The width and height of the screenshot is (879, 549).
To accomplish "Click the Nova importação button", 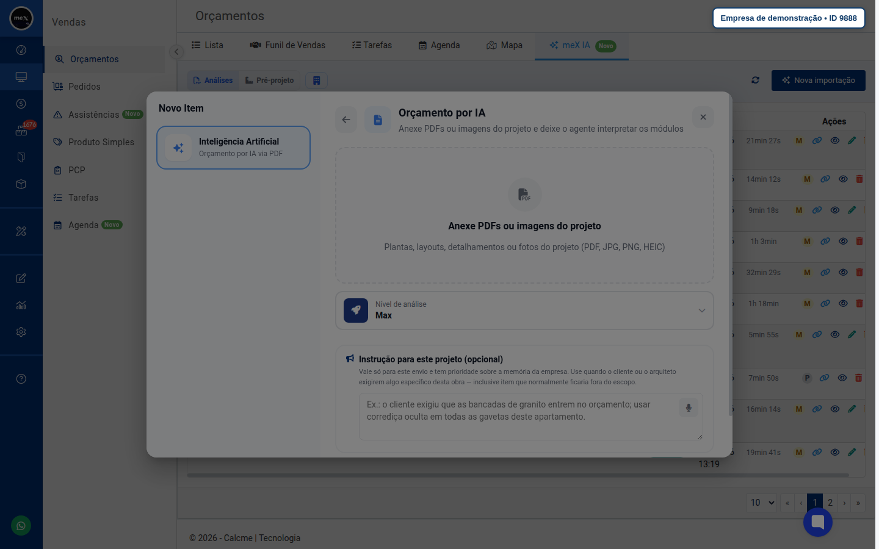I will tap(819, 81).
